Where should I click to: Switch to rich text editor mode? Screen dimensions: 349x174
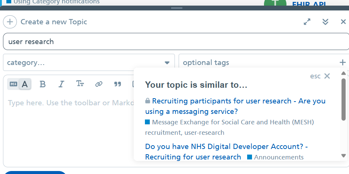pos(25,84)
